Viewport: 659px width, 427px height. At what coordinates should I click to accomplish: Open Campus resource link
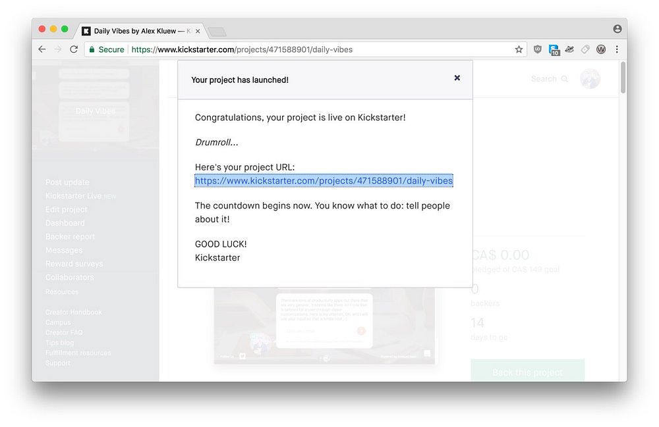tap(58, 322)
